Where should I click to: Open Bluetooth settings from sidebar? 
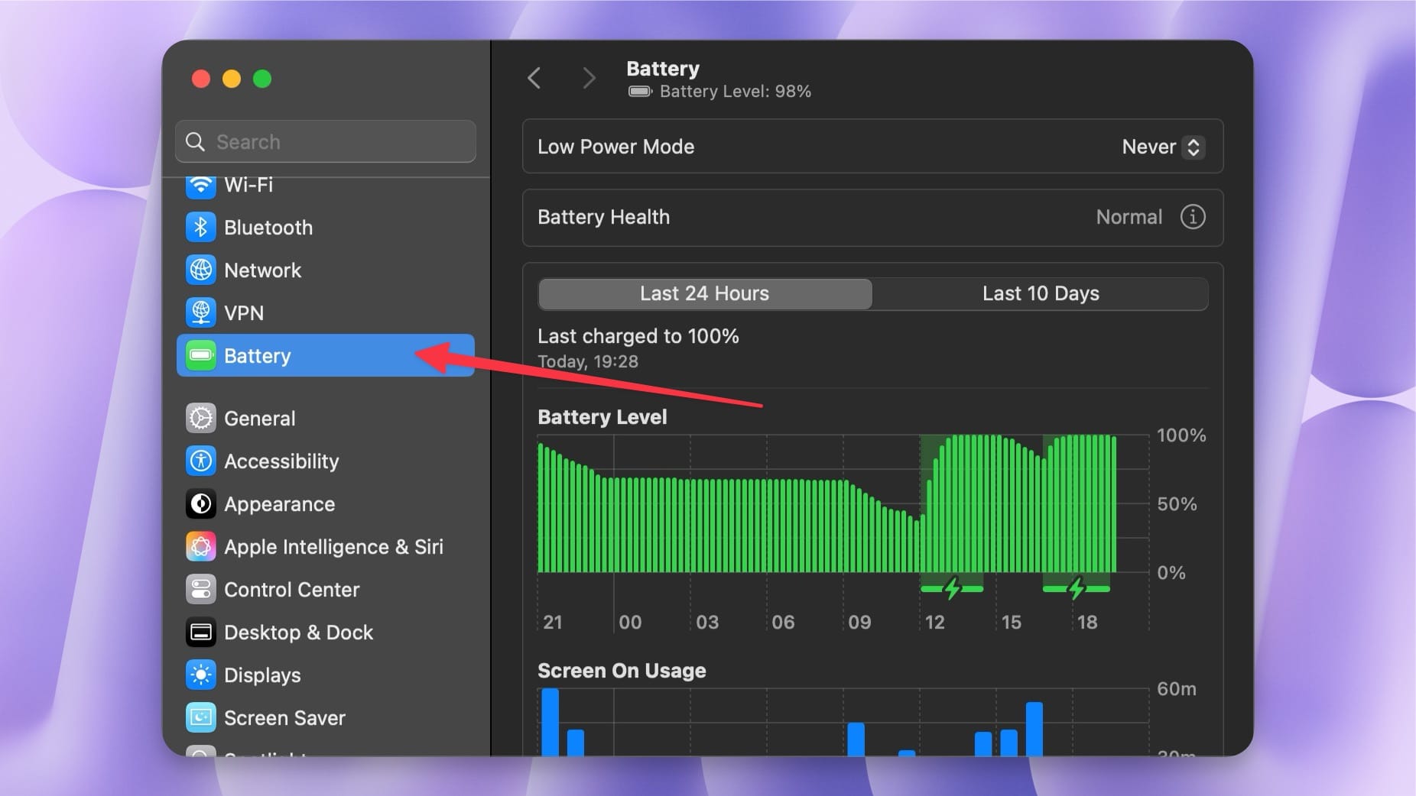(268, 227)
